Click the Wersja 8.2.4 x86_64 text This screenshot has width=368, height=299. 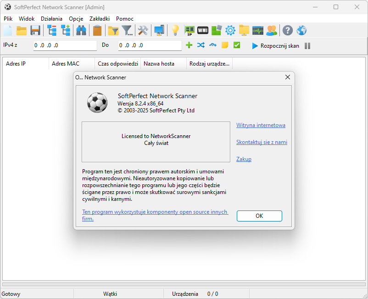140,104
